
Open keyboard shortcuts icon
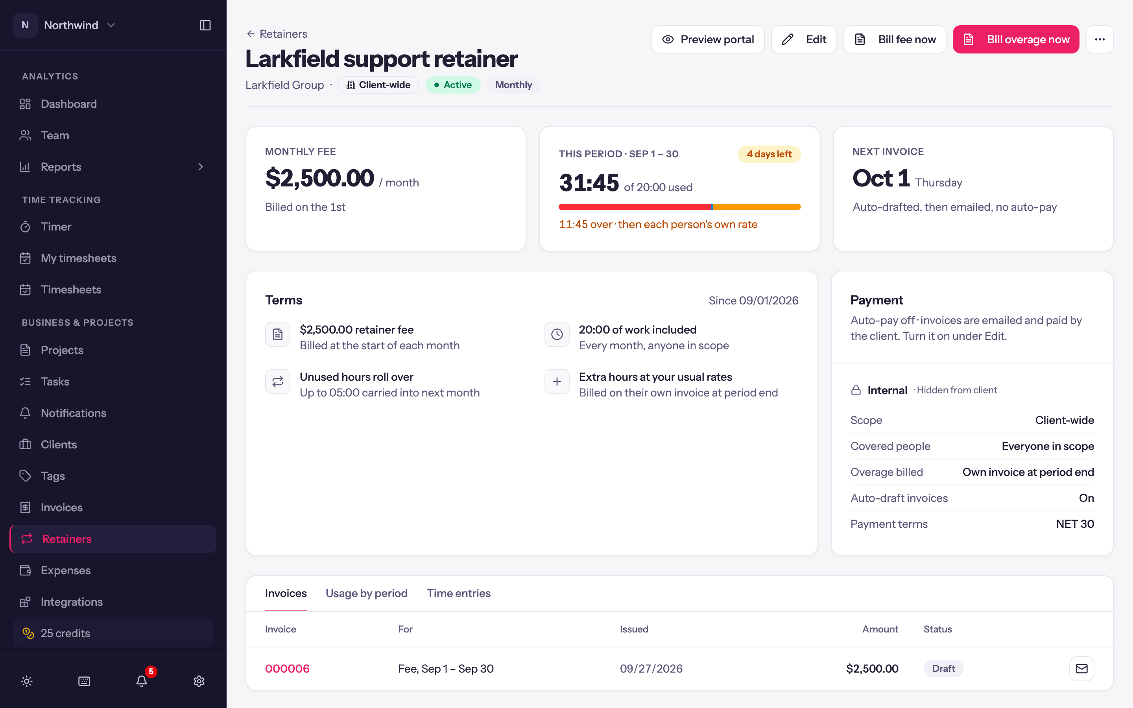84,681
